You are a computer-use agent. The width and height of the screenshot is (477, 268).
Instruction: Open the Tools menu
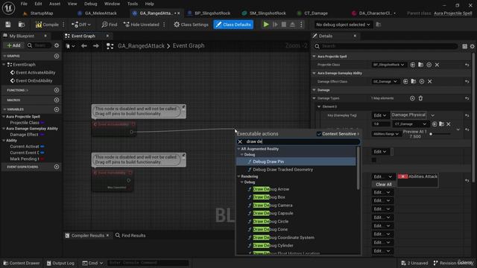pyautogui.click(x=133, y=4)
